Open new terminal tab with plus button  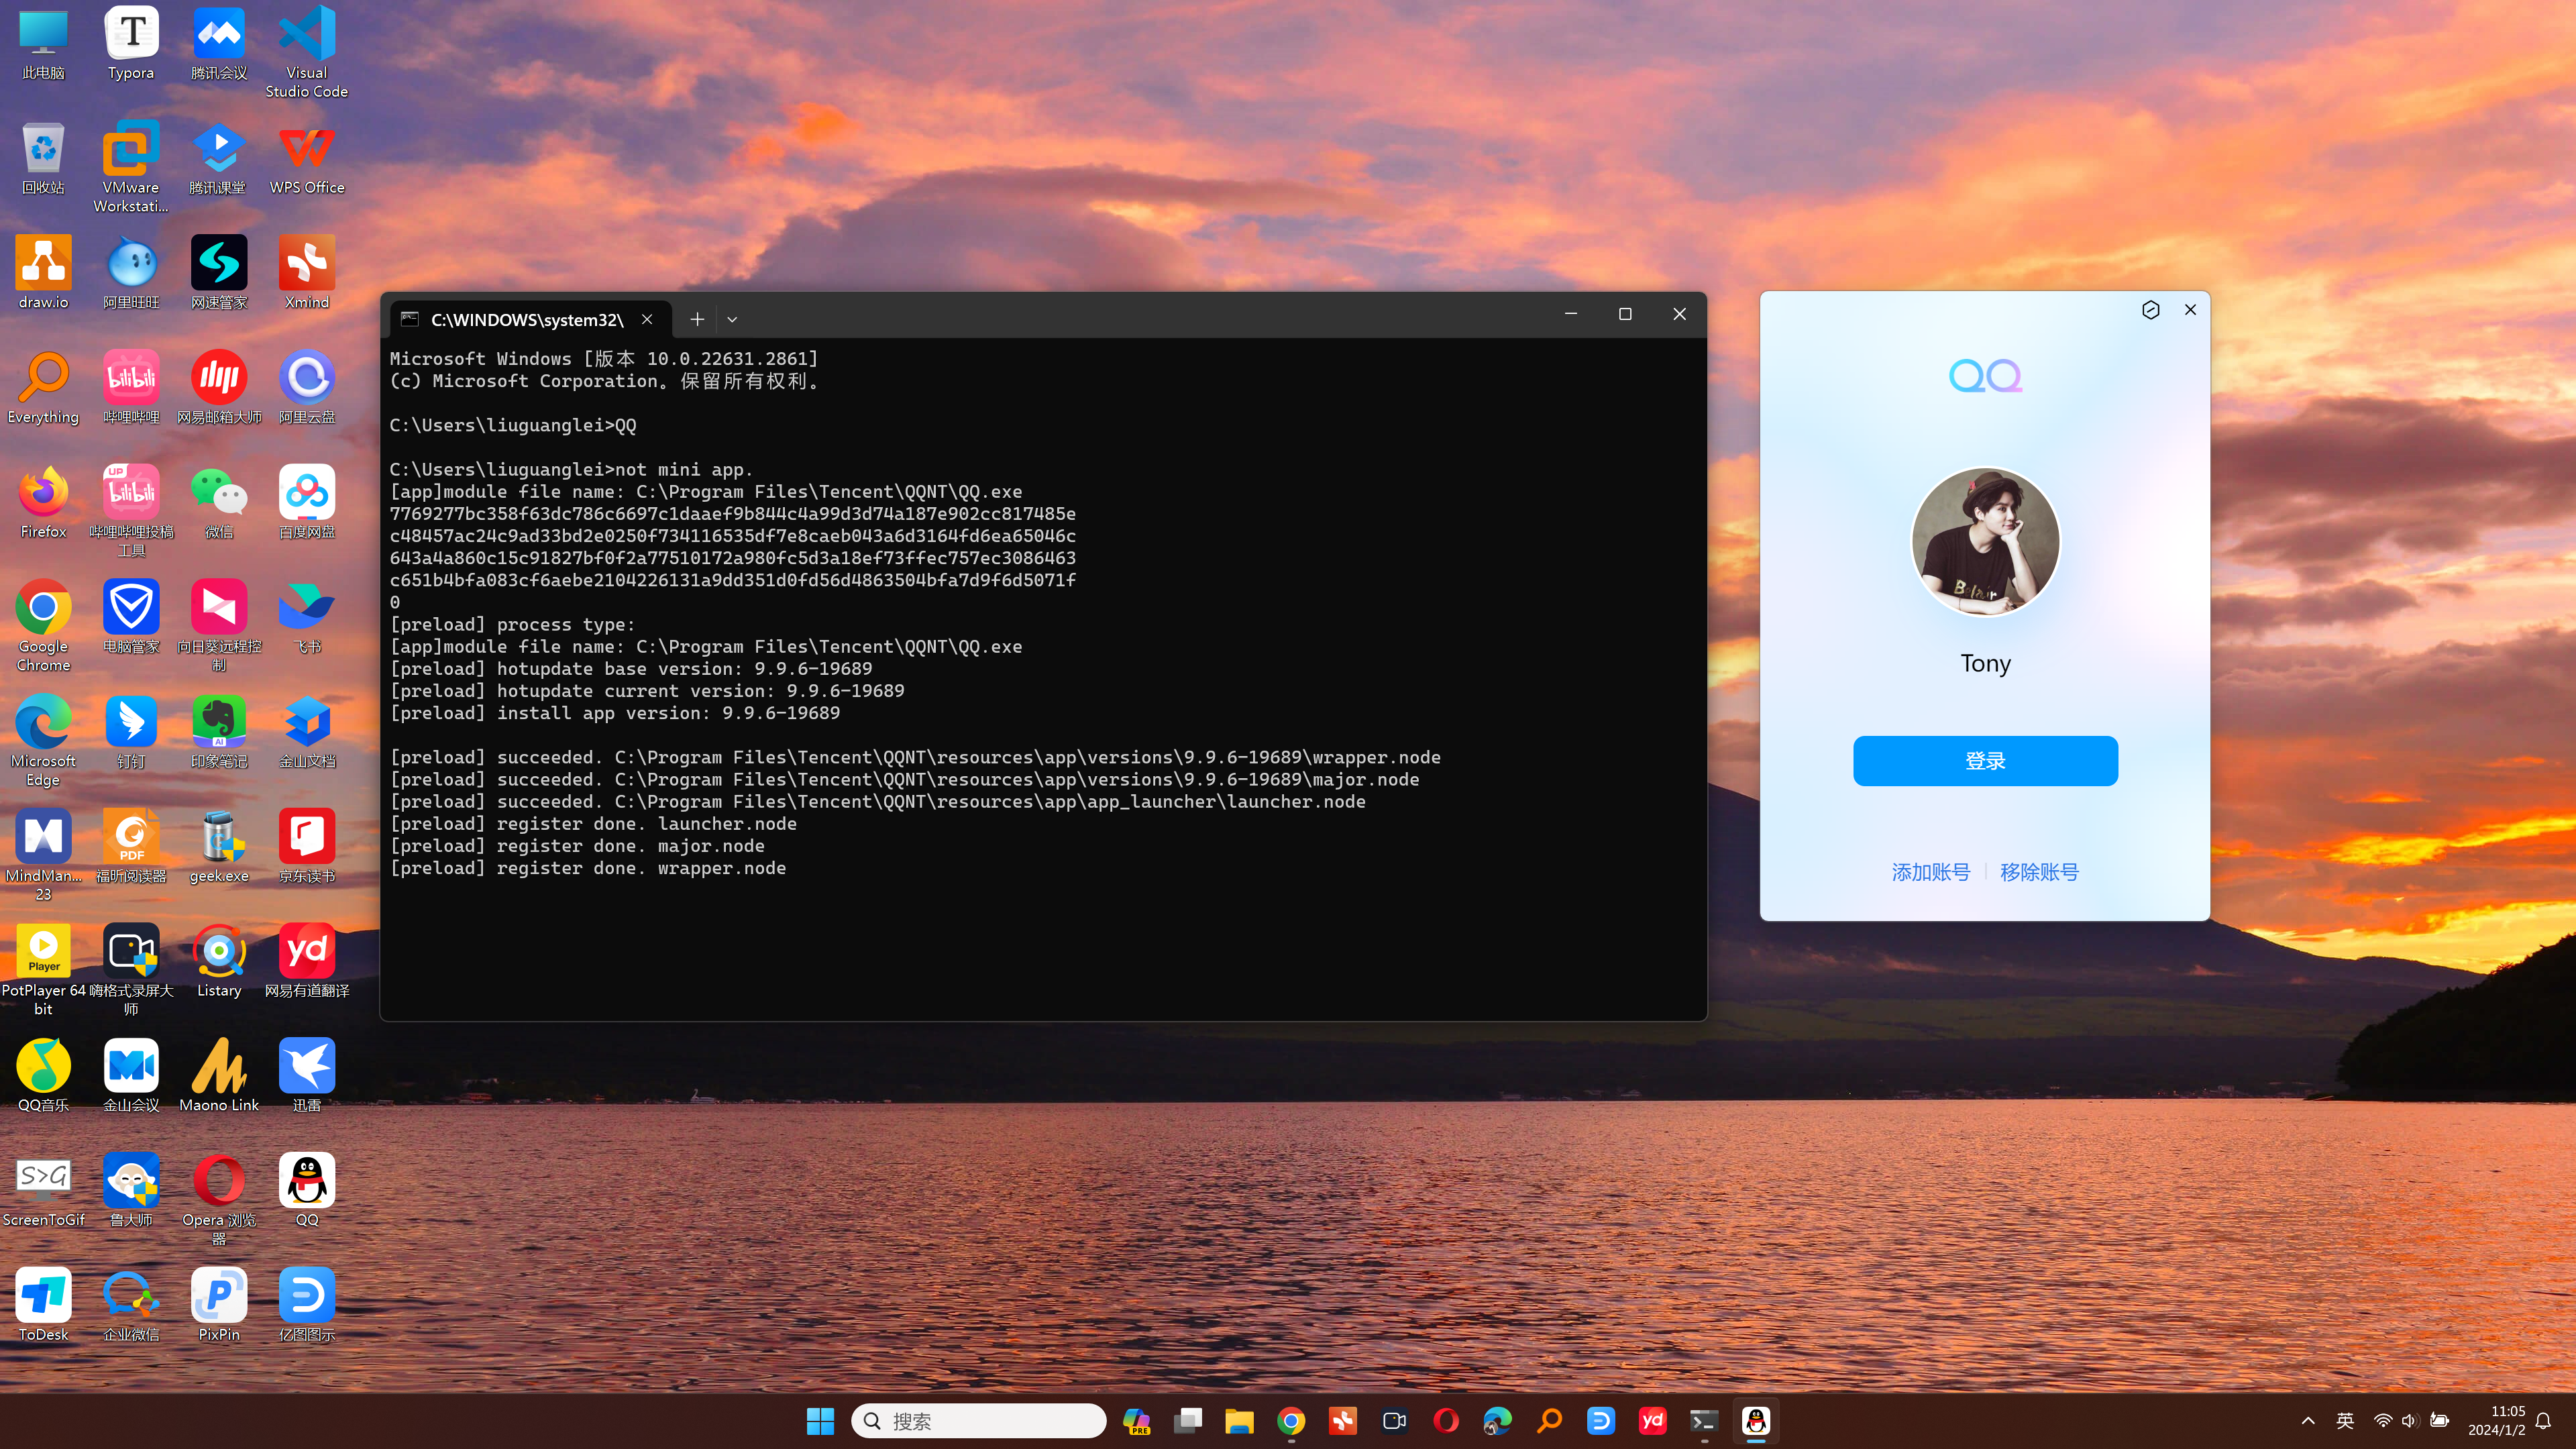coord(697,319)
